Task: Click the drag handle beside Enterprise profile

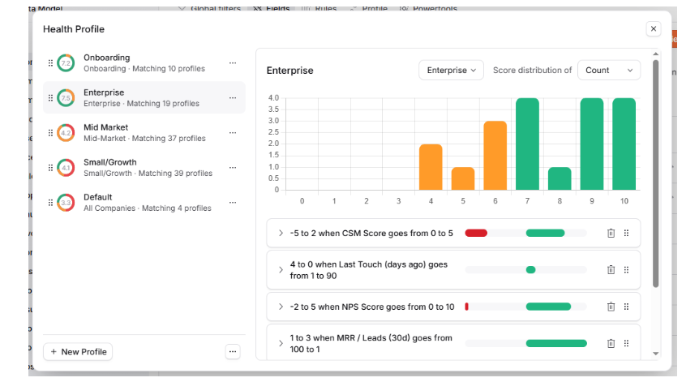Action: pos(50,97)
